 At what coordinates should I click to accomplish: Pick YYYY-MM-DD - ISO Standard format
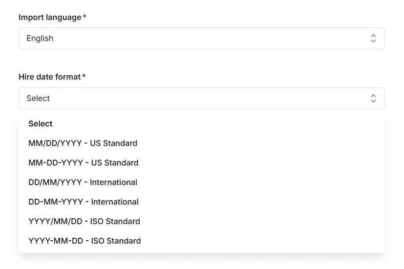(x=85, y=241)
